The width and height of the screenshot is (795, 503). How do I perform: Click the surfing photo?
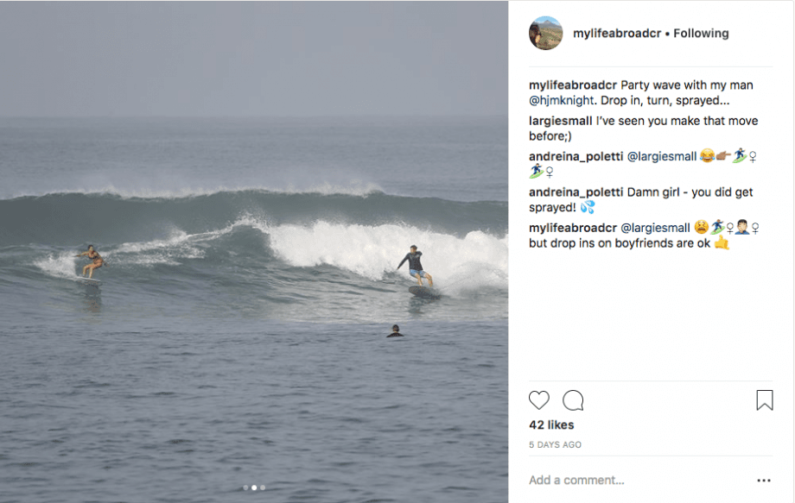click(x=255, y=250)
